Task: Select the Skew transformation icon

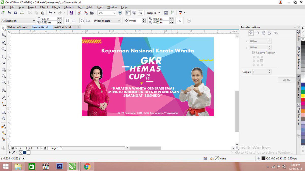Action: tap(276, 33)
